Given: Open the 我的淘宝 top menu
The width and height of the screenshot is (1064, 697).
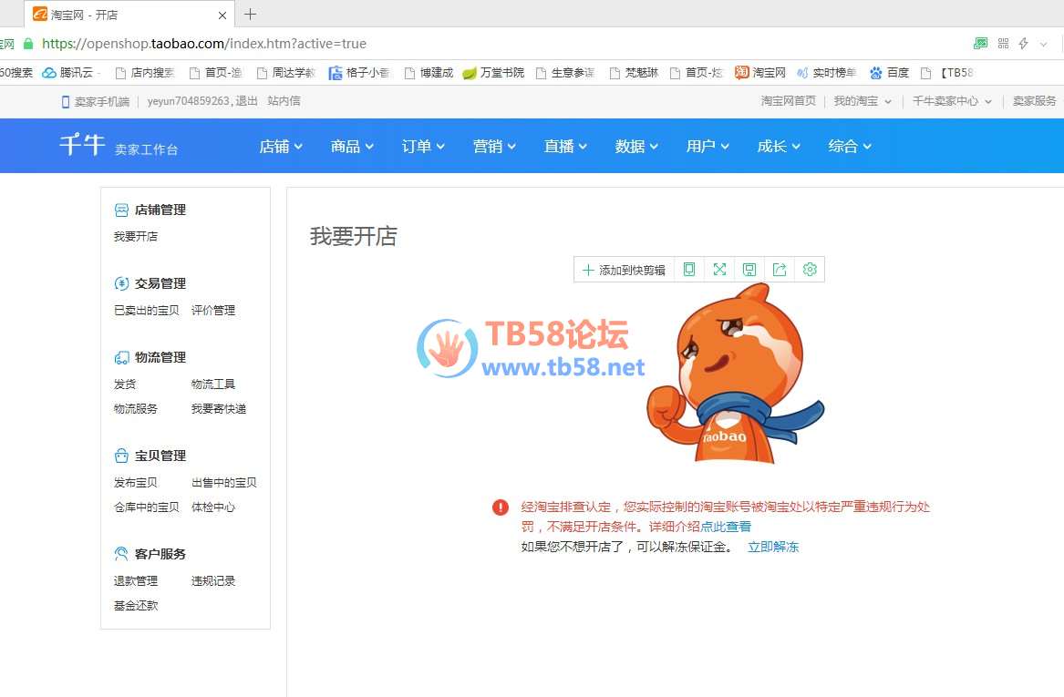Looking at the screenshot, I should (863, 101).
